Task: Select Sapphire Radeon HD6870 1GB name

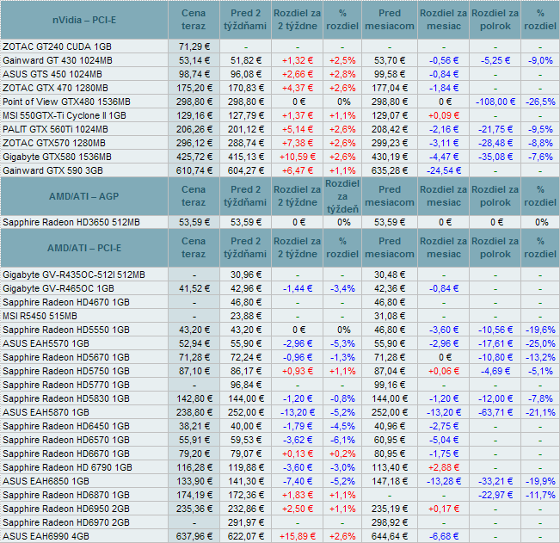Action: pos(66,495)
